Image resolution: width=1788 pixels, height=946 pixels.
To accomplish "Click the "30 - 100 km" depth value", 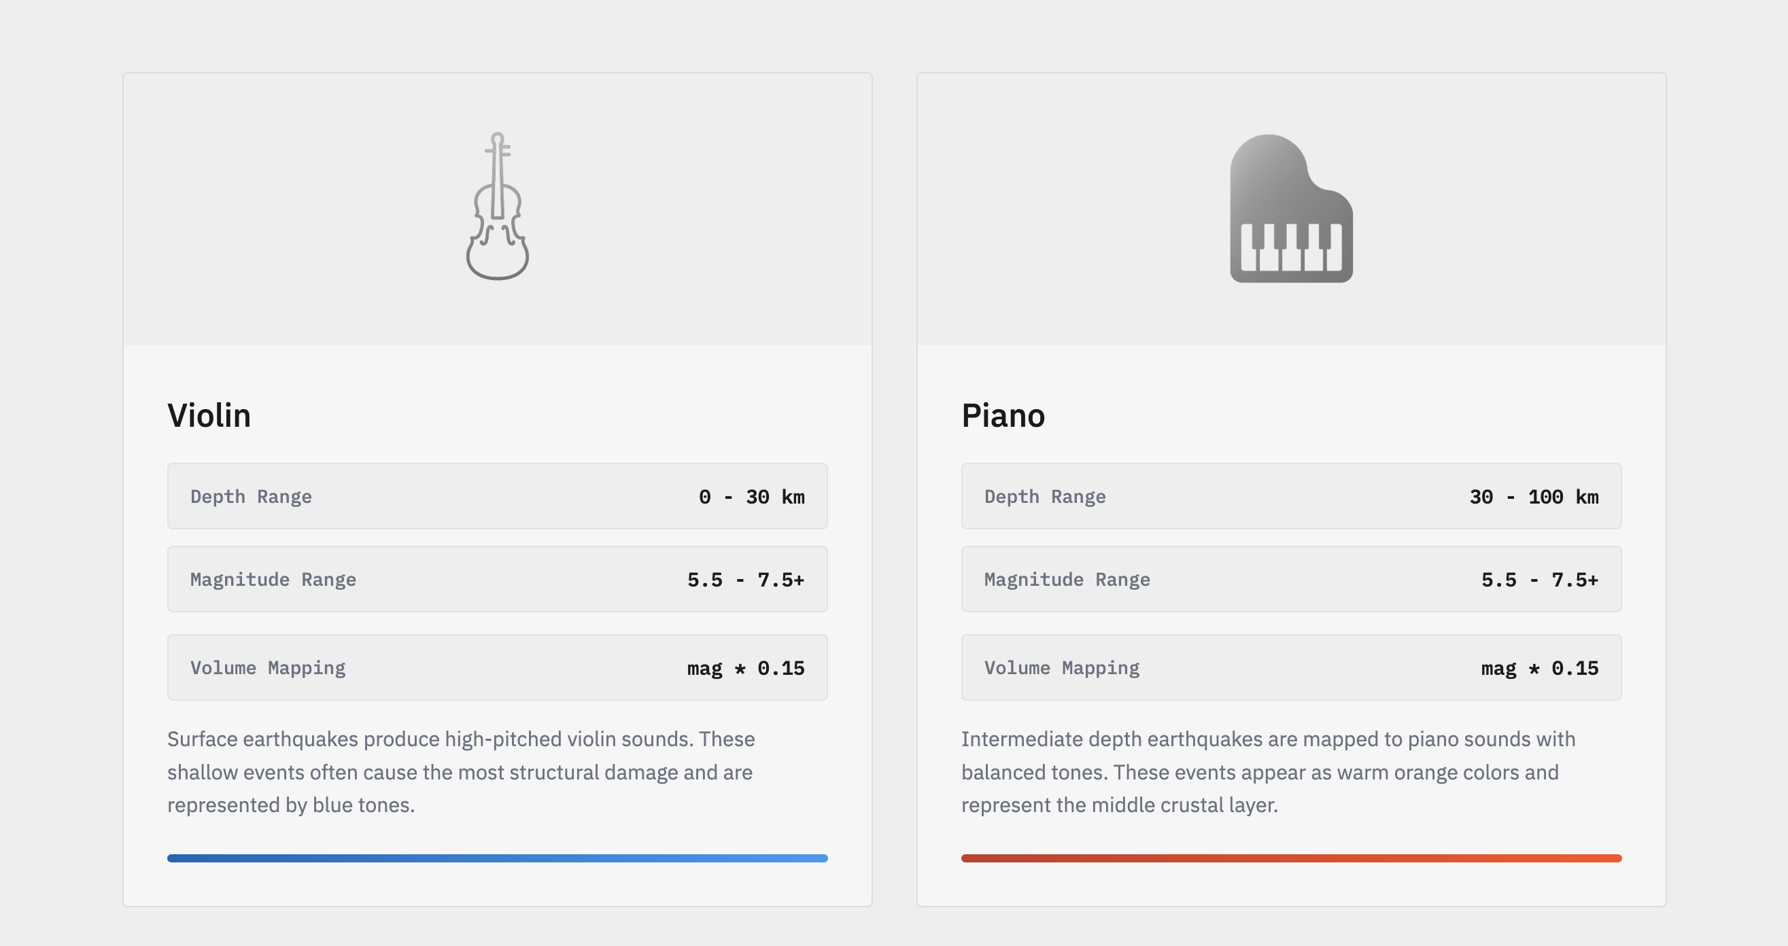I will (x=1533, y=497).
